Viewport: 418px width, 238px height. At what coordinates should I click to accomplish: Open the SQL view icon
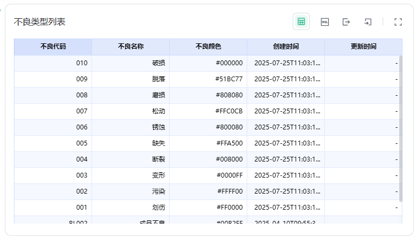click(x=325, y=22)
